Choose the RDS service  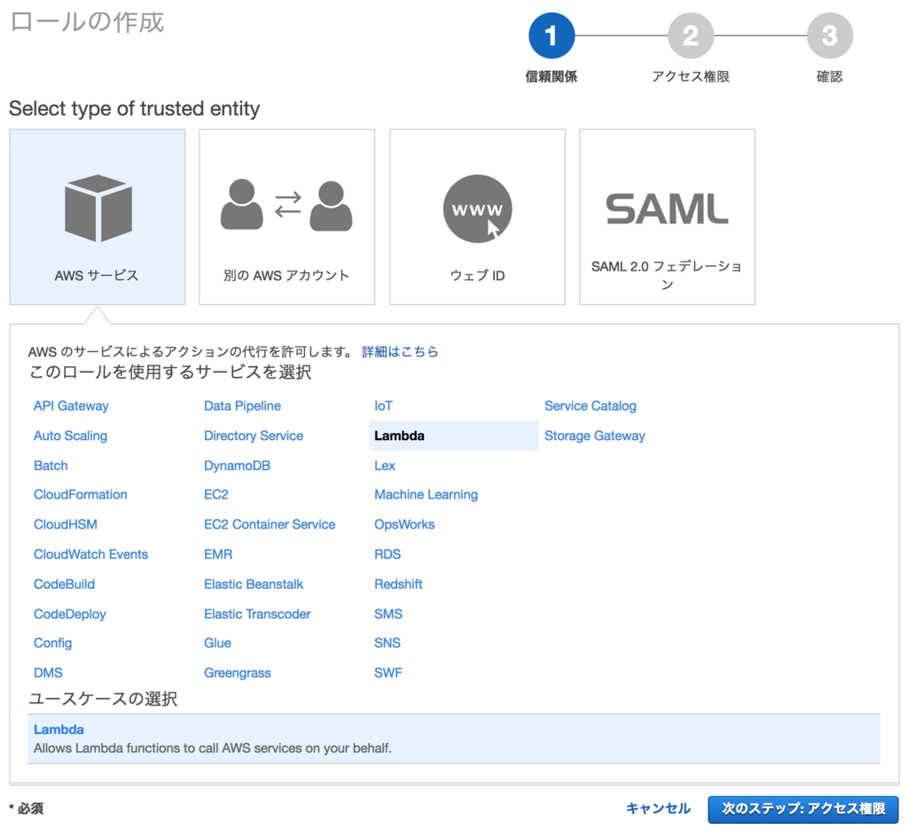pyautogui.click(x=387, y=553)
